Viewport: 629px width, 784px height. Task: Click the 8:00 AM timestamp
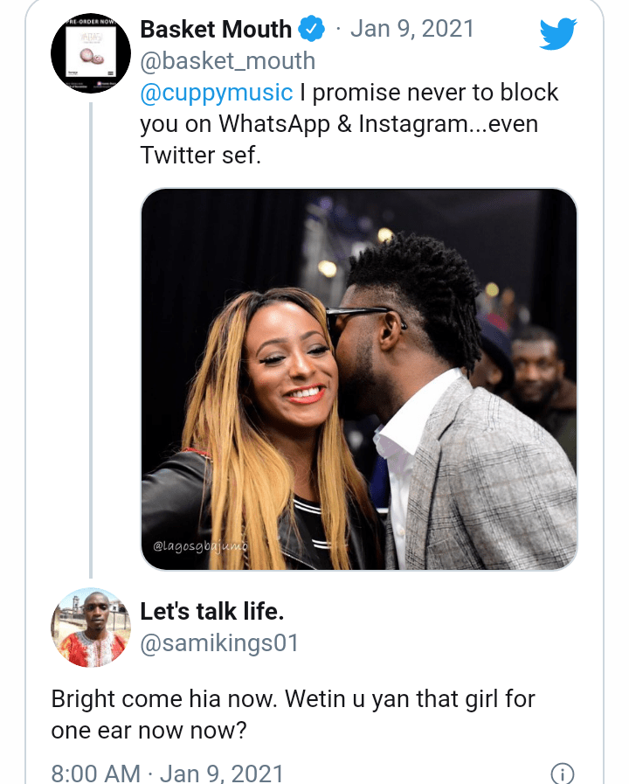coord(95,774)
